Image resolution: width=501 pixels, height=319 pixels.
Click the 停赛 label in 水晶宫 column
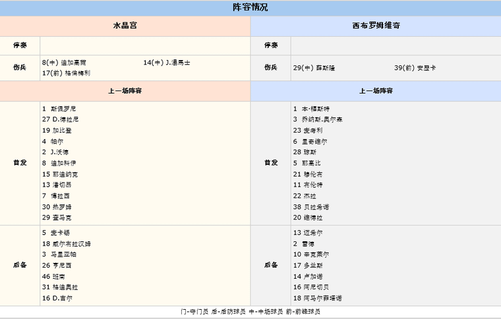20,45
